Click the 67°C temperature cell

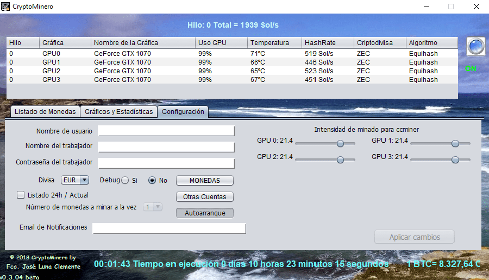[x=274, y=80]
